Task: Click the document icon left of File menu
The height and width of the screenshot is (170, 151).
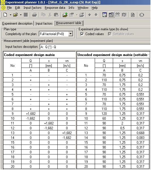Action: [x=3, y=8]
